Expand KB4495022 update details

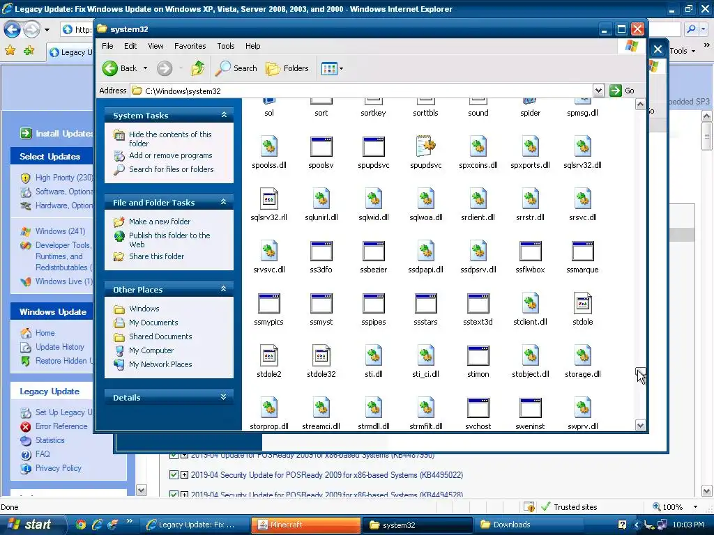(x=184, y=475)
